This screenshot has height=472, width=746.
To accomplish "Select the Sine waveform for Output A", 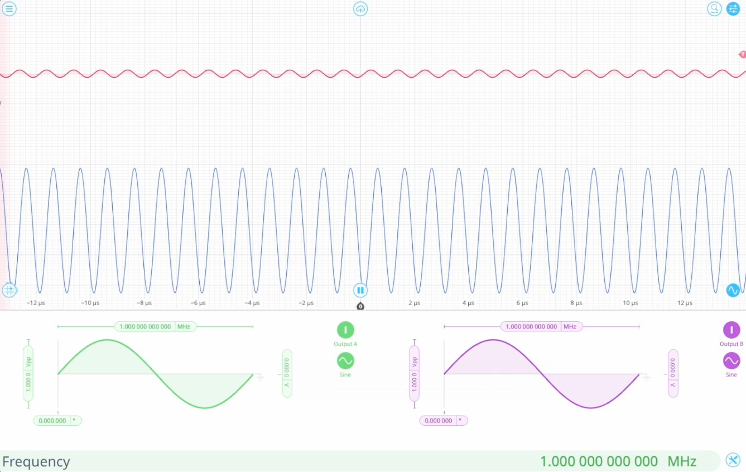I will 345,361.
